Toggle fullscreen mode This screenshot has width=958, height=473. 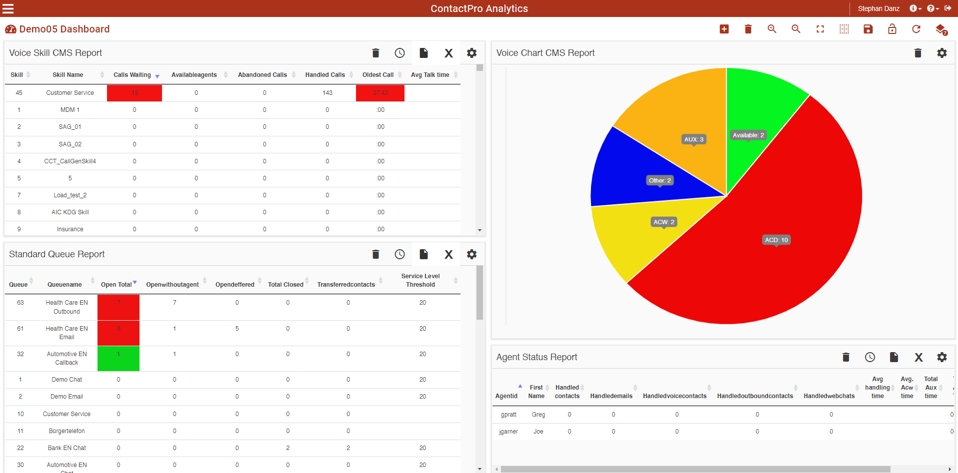click(x=820, y=29)
